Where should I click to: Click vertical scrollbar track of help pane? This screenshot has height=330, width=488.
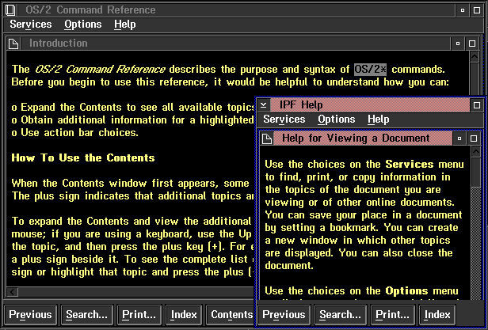pos(476,243)
